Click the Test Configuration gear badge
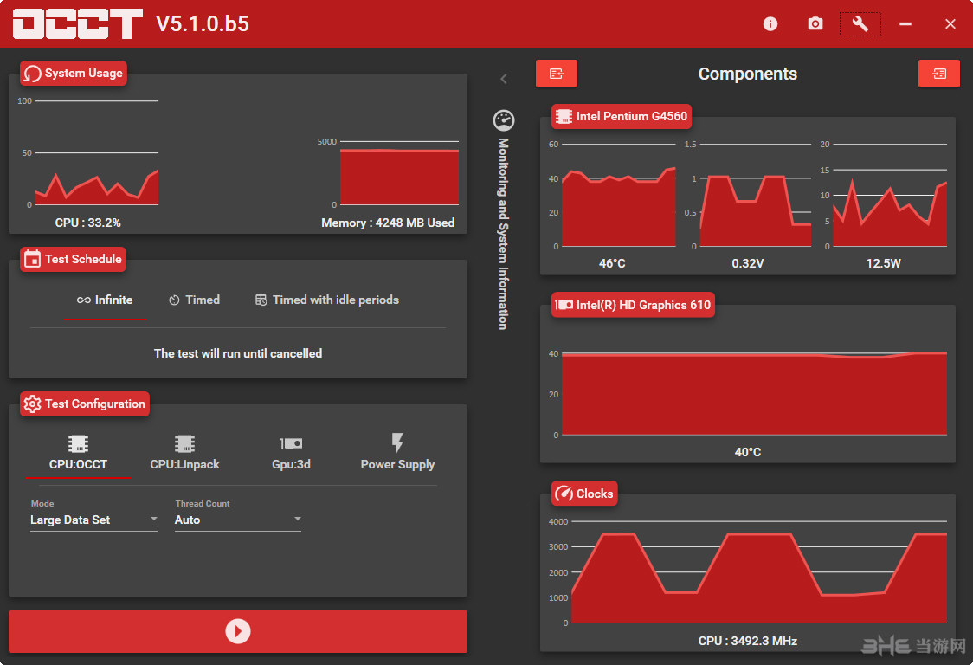 [84, 404]
